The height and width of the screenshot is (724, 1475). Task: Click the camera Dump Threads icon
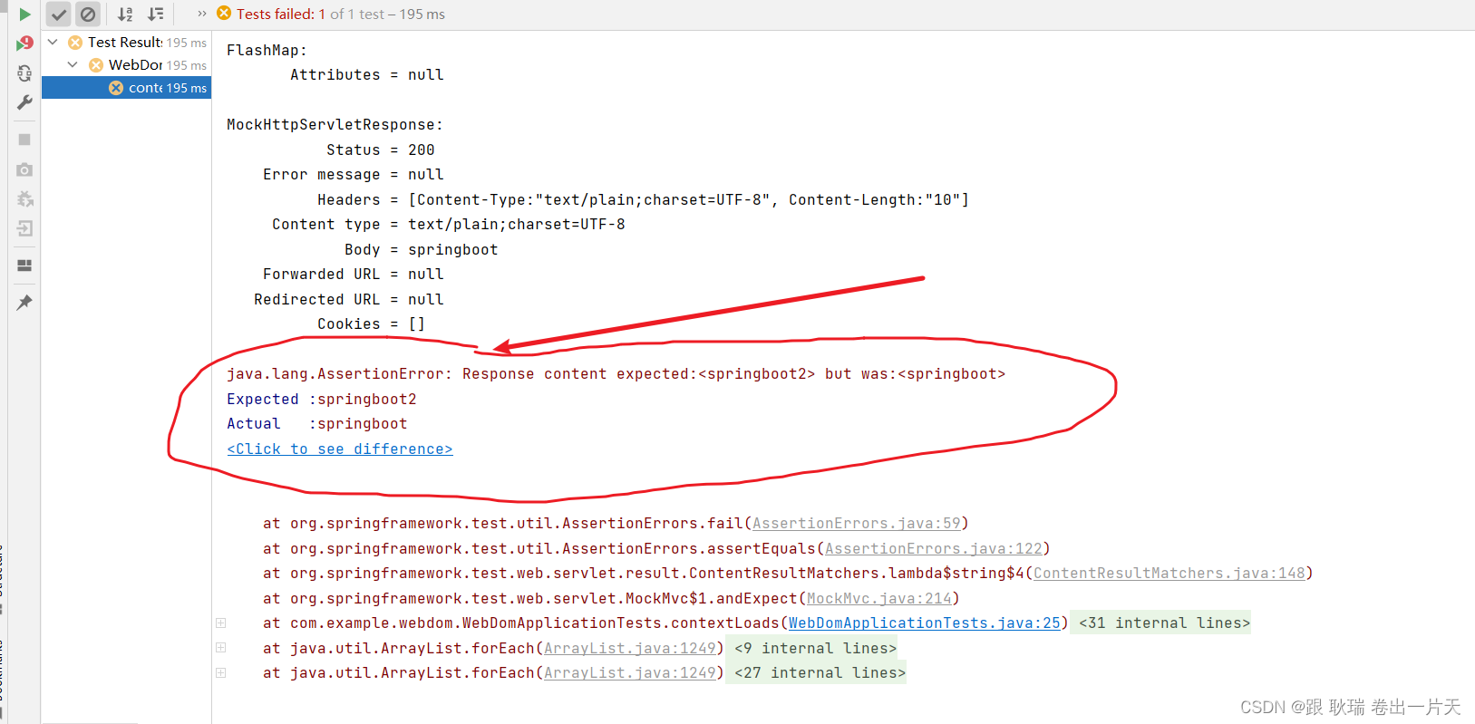tap(24, 169)
